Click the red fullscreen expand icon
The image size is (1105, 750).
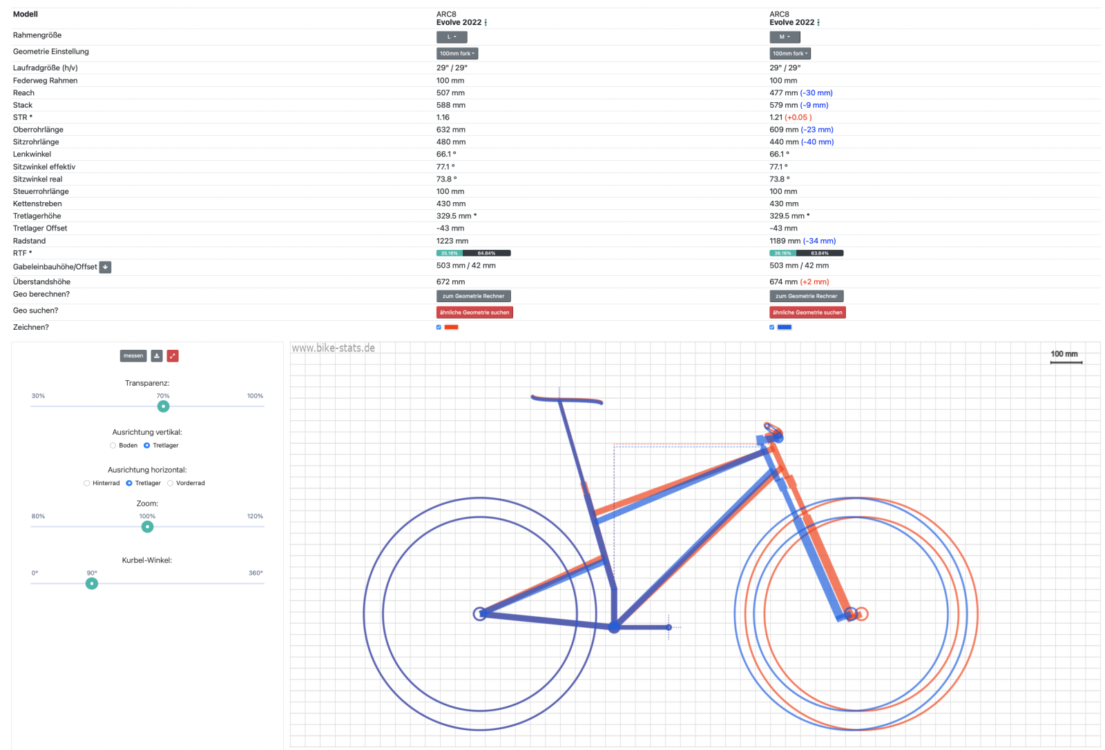pos(173,356)
